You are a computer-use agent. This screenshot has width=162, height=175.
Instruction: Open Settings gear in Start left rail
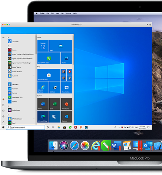[3, 116]
